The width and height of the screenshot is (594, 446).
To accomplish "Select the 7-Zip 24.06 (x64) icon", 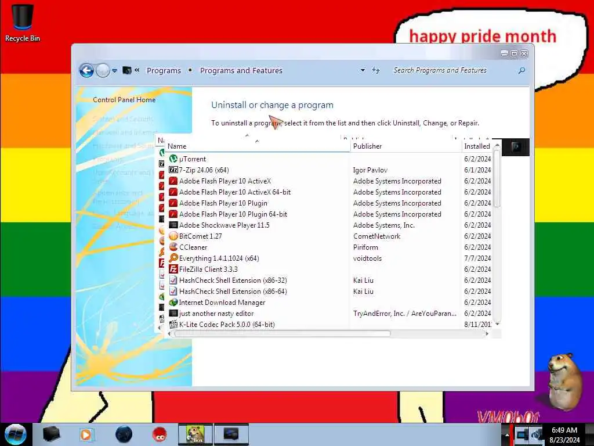I will tap(173, 170).
